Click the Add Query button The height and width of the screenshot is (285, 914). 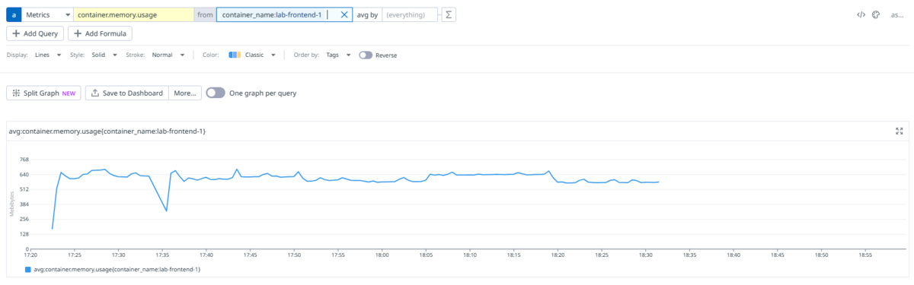tap(35, 33)
